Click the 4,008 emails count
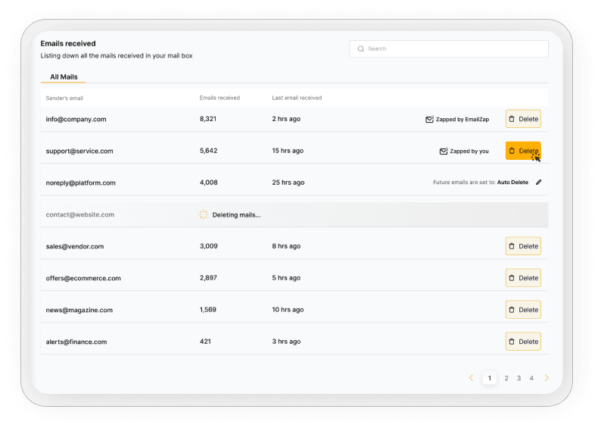Image resolution: width=601 pixels, height=431 pixels. click(208, 183)
